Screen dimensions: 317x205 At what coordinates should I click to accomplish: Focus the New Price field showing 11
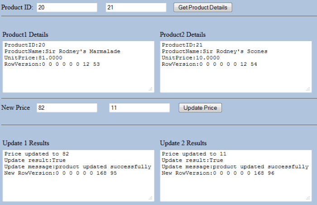[x=139, y=107]
